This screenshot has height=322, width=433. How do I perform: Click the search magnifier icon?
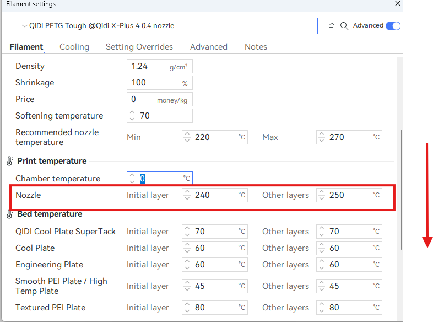point(344,26)
